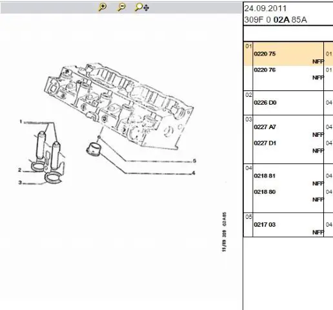
Task: Click the zoom out magnifier icon
Action: pyautogui.click(x=121, y=7)
